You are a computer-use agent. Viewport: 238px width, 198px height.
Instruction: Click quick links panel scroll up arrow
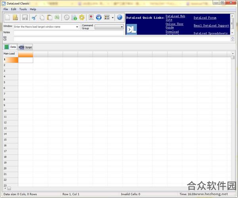point(232,15)
